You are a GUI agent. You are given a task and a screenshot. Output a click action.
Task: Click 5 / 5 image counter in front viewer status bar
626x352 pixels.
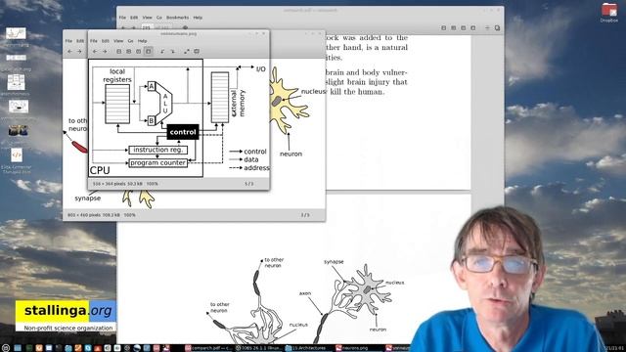pos(249,184)
